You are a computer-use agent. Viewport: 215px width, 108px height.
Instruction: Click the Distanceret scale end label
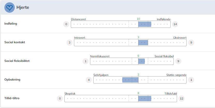pos(78,19)
